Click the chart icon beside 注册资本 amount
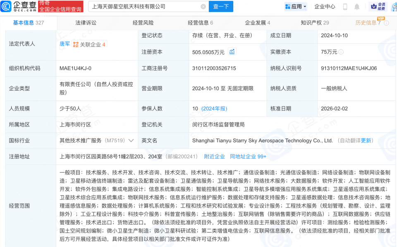Screen dimensions: 397x247 233,52
